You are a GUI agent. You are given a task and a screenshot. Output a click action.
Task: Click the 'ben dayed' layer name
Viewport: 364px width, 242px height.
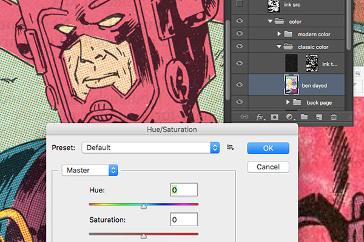[314, 85]
